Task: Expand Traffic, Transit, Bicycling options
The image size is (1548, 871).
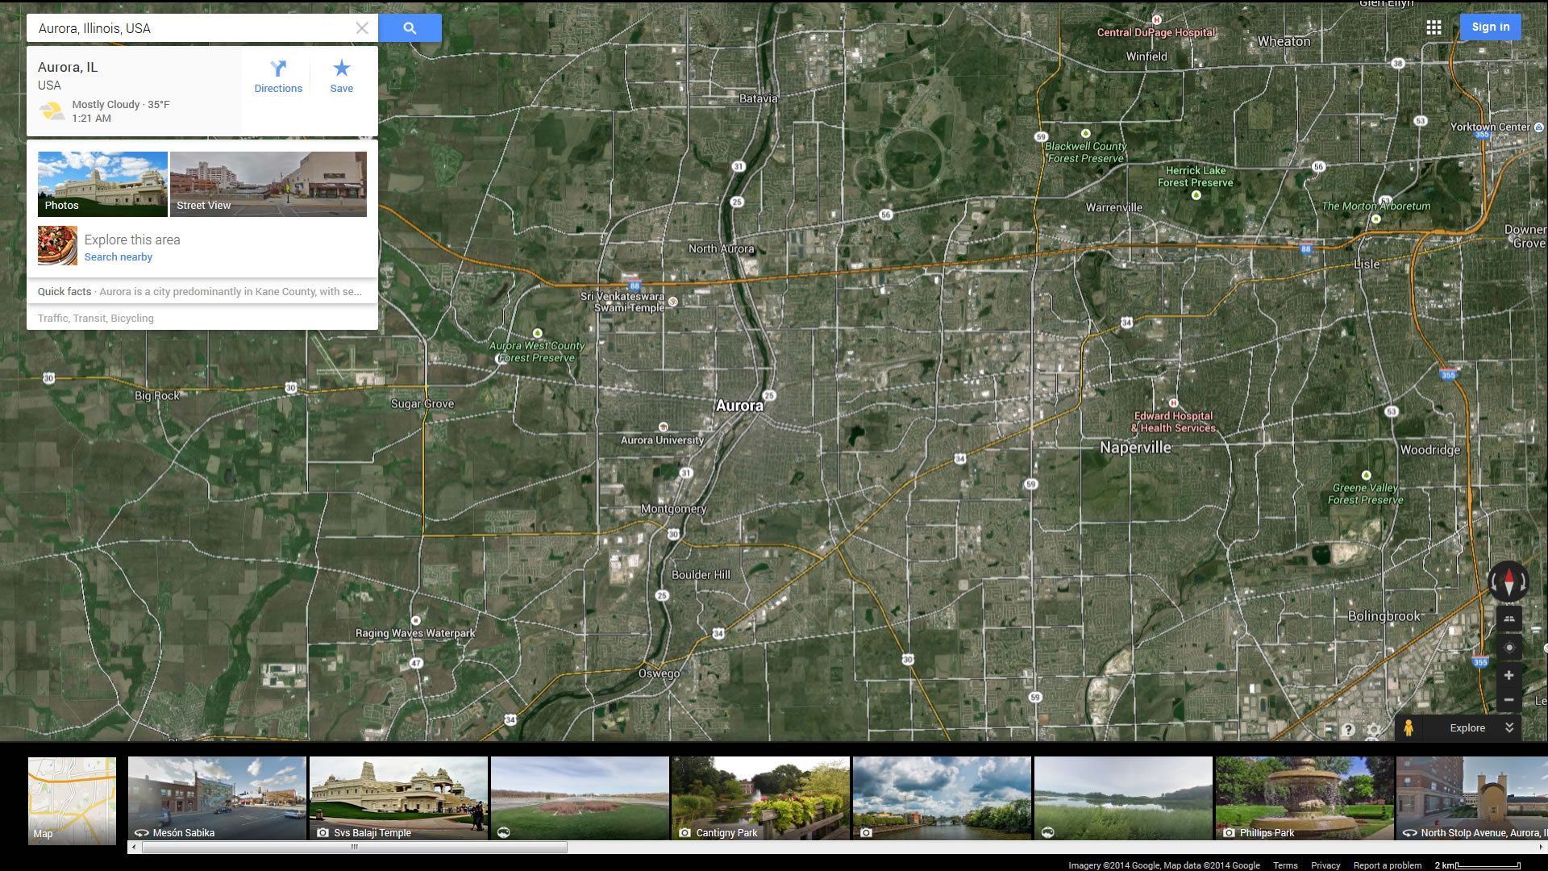Action: (x=96, y=319)
